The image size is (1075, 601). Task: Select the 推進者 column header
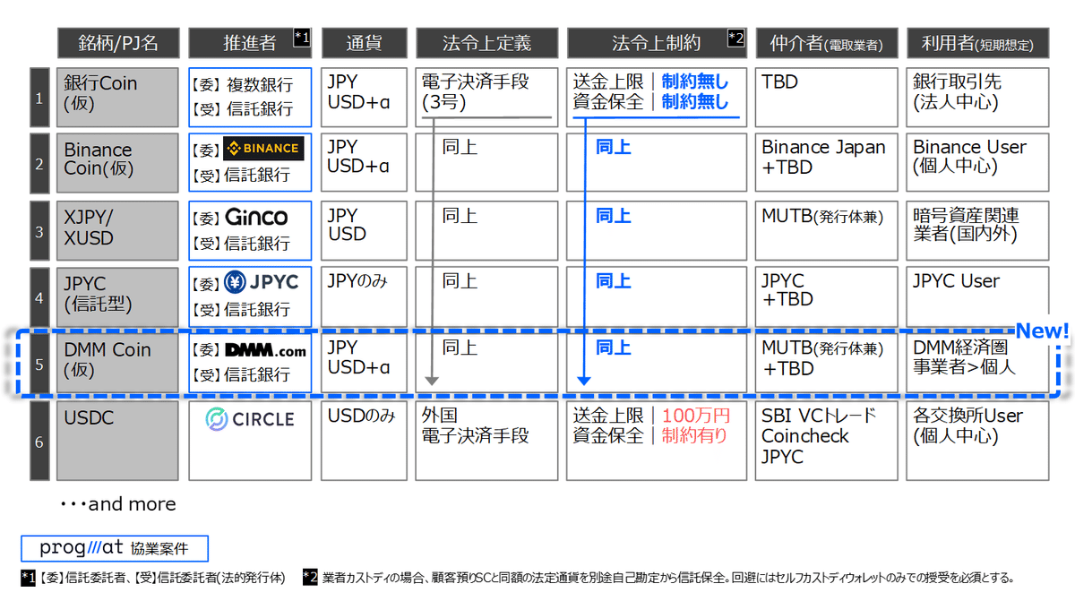250,43
